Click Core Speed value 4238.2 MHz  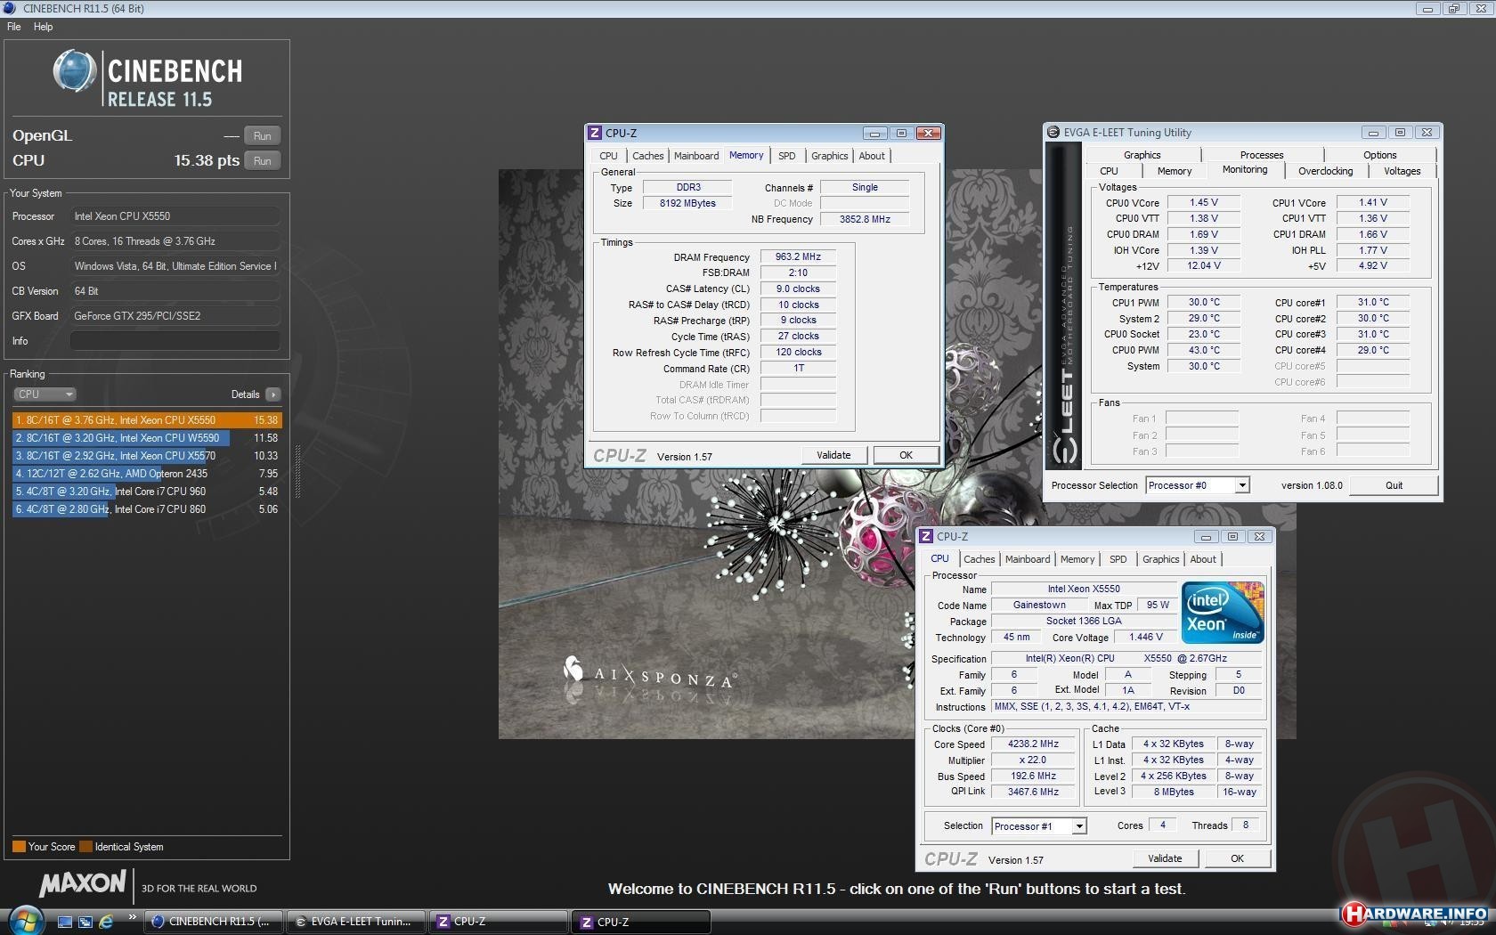point(1033,744)
